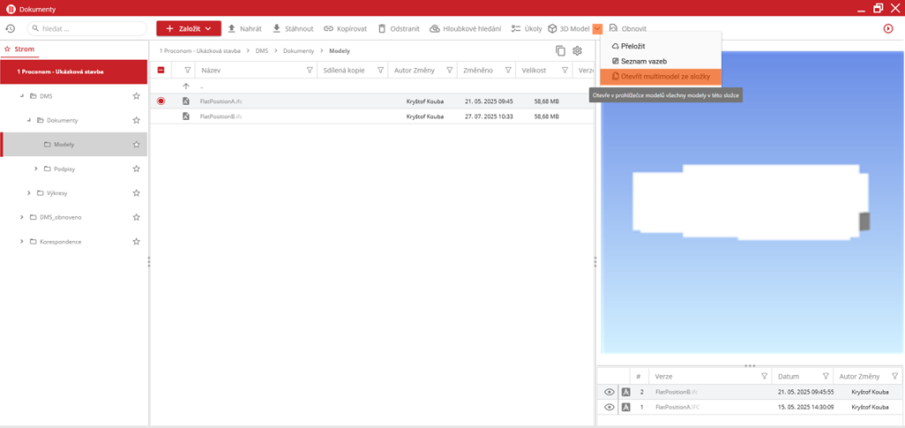
Task: Click the red play icon at top right
Action: 888,29
